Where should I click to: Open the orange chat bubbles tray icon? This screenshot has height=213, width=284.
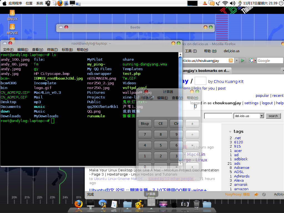[212, 3]
